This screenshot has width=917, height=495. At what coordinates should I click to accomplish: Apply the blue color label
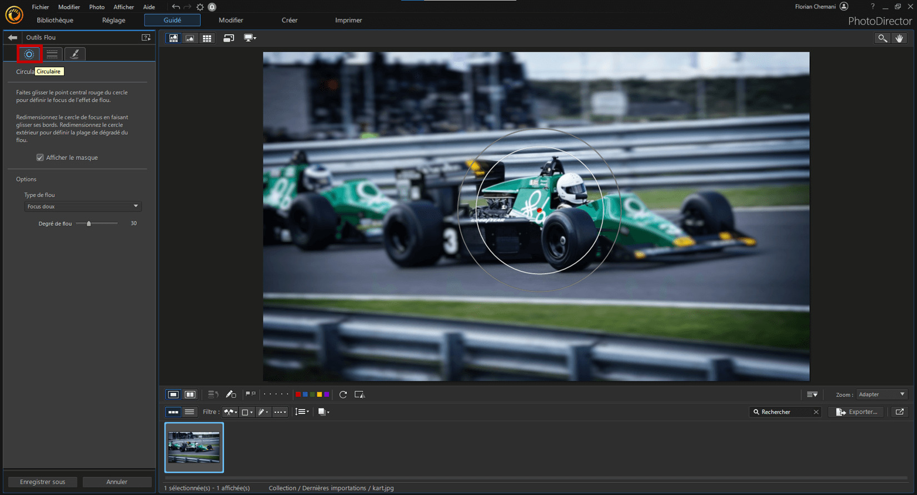[x=305, y=395]
